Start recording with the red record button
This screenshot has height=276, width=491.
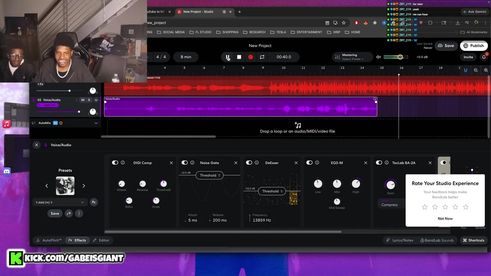pyautogui.click(x=250, y=57)
